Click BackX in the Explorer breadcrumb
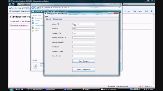The width and height of the screenshot is (163, 91). (65, 8)
